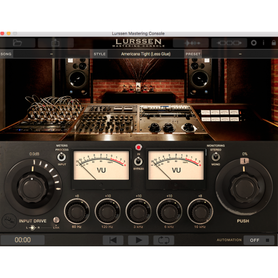Open the Style dropdown showing Americana Tight
This screenshot has width=278, height=278.
tap(146, 54)
